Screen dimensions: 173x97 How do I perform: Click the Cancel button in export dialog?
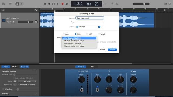click(x=103, y=50)
